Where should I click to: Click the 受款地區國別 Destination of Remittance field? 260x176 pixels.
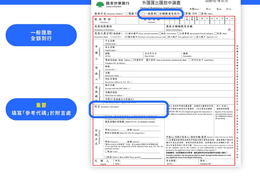click(x=129, y=28)
